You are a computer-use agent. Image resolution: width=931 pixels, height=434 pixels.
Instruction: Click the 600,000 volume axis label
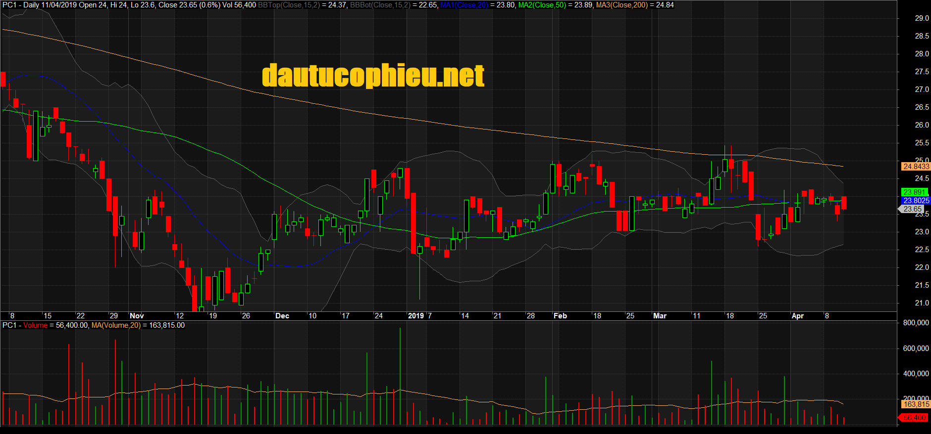tap(916, 348)
